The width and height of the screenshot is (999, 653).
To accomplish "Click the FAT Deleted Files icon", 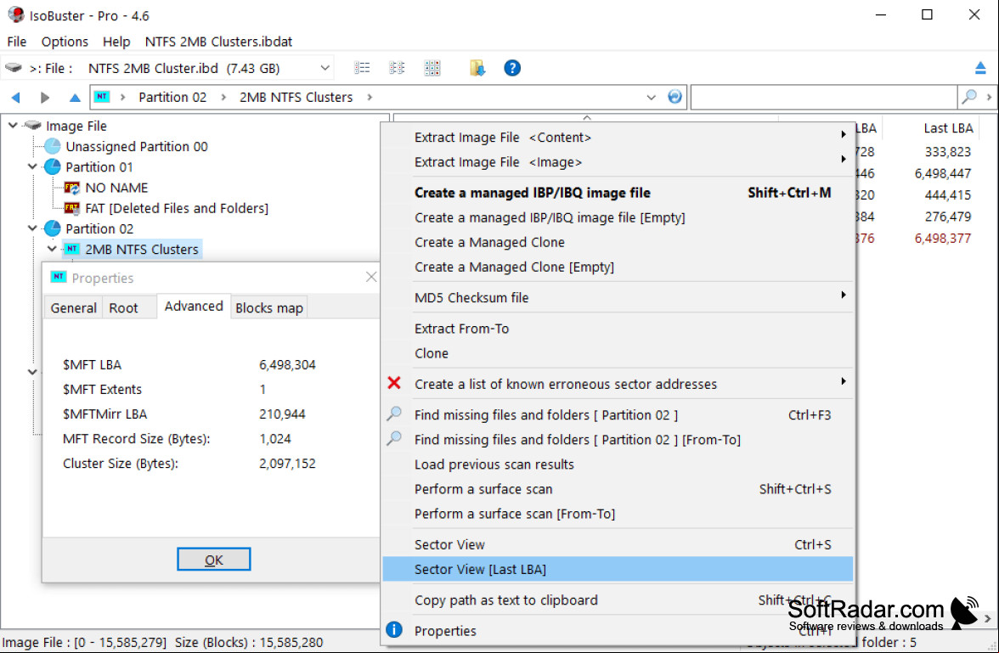I will [x=72, y=208].
